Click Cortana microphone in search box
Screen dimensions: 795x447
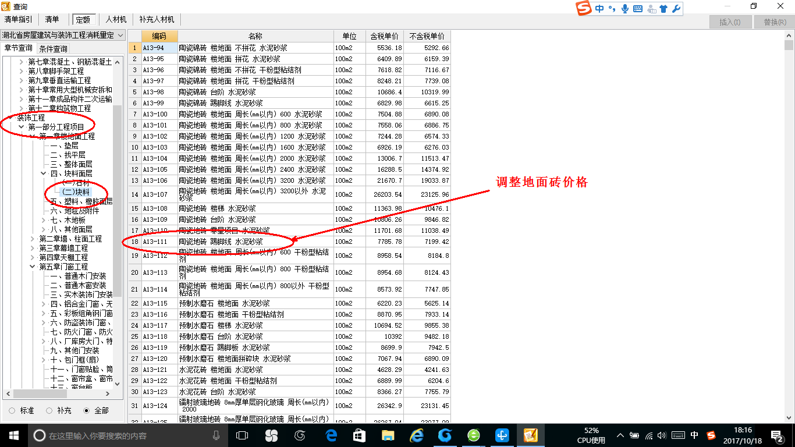216,435
